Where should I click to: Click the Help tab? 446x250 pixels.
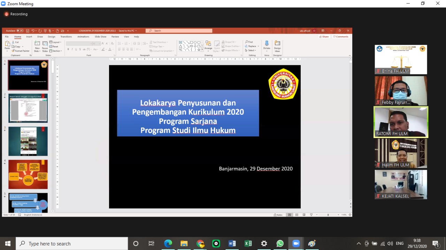pyautogui.click(x=136, y=37)
